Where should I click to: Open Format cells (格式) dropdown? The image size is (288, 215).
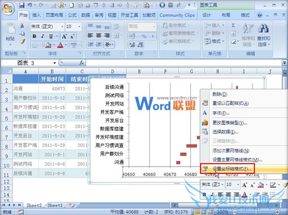(215, 41)
